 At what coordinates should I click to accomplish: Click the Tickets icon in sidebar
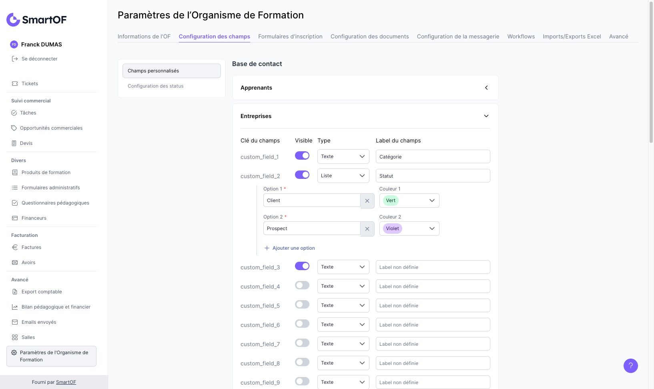15,84
